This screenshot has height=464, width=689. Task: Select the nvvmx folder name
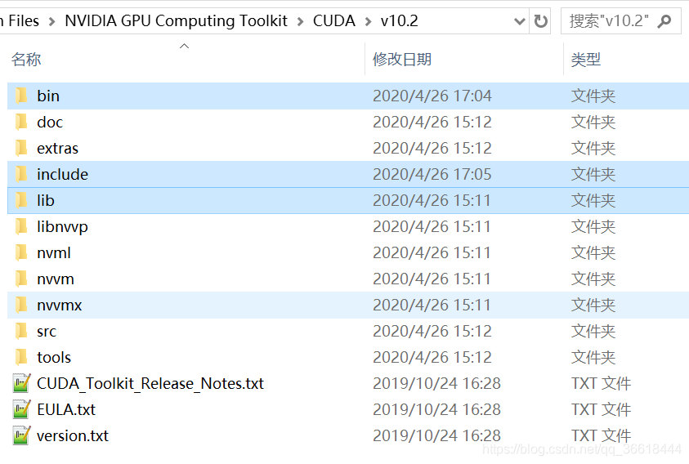[x=60, y=305]
